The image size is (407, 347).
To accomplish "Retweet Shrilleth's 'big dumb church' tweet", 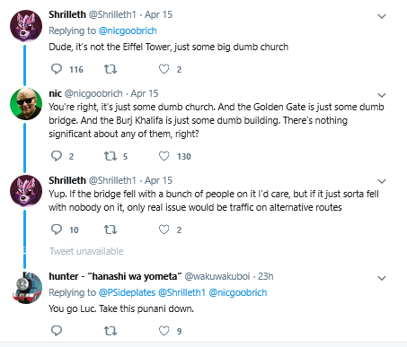I will [x=111, y=69].
